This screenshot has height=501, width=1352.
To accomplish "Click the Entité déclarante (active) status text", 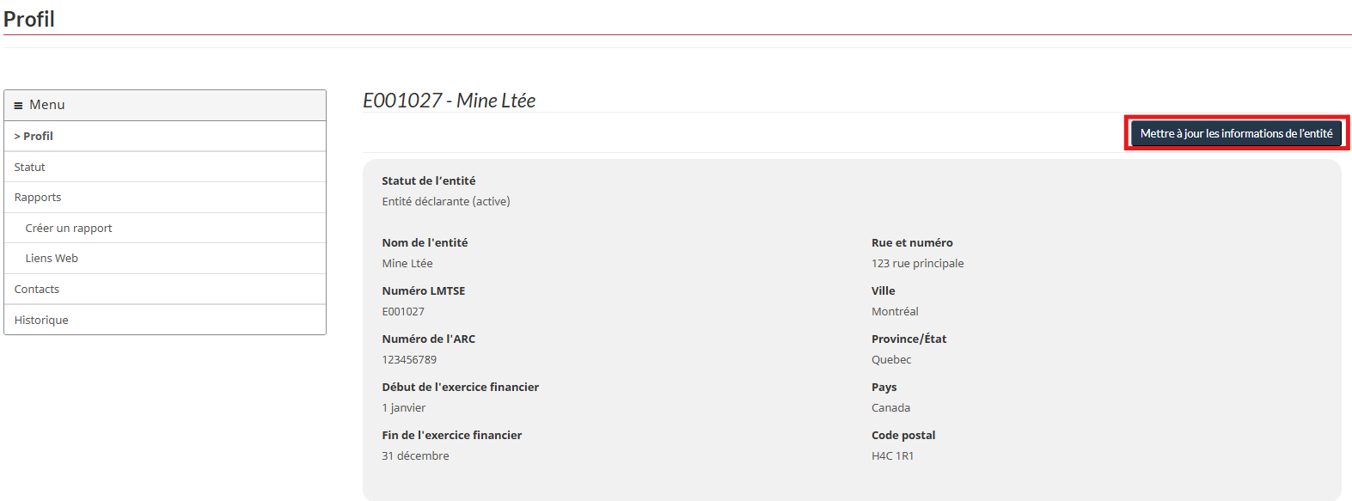I will [x=446, y=201].
